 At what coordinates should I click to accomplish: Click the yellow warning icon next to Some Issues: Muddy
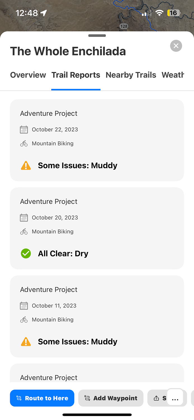coord(26,165)
